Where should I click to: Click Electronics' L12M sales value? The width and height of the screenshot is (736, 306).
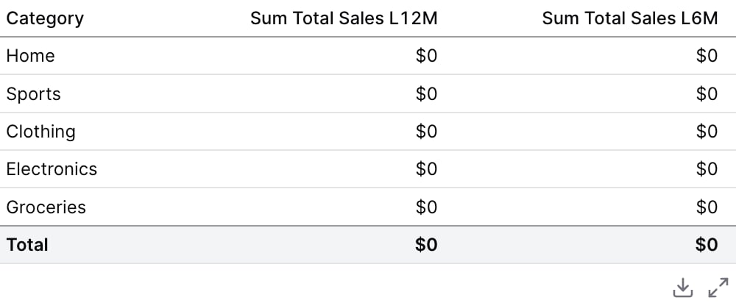426,169
